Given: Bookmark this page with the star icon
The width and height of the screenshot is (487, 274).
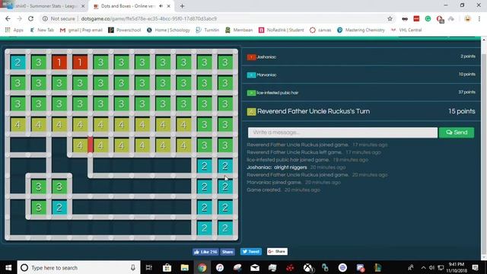Looking at the screenshot, I should tap(390, 18).
